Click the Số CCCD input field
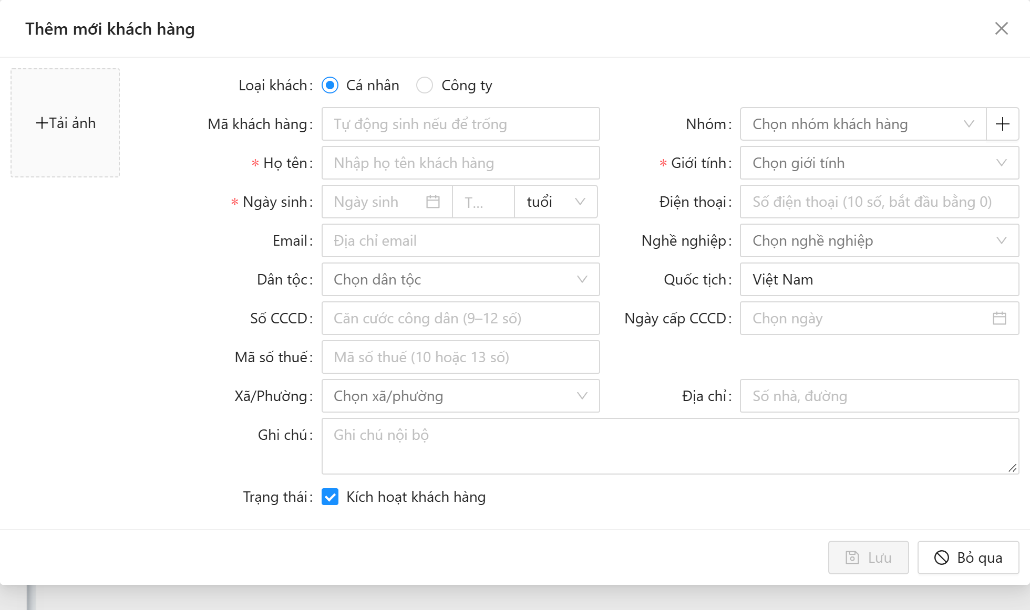This screenshot has height=610, width=1030. click(x=461, y=318)
